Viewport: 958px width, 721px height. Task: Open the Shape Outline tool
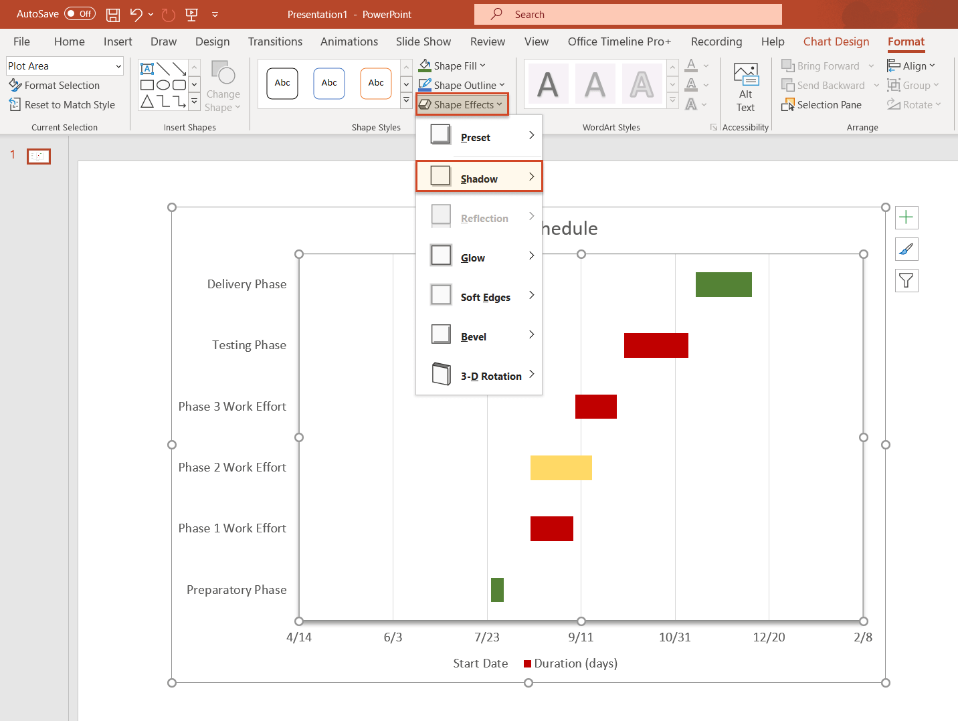click(462, 85)
